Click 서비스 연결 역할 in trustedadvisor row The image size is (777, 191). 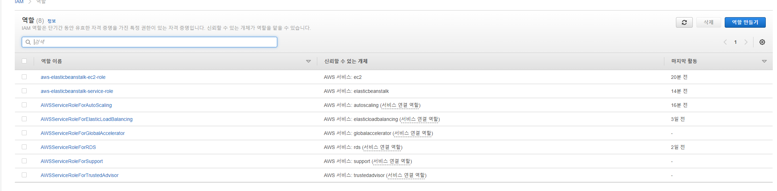tap(406, 175)
